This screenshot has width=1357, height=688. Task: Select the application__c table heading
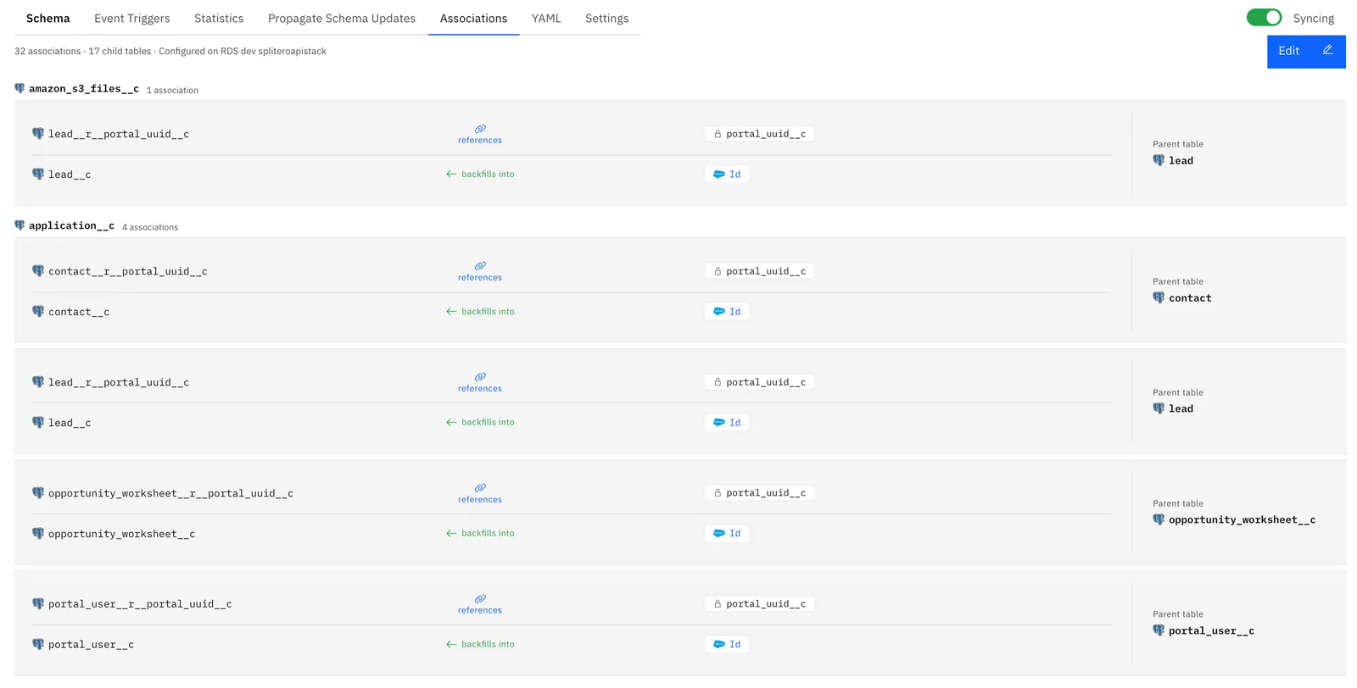coord(71,226)
